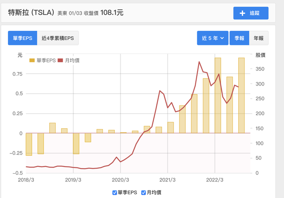Image resolution: width=284 pixels, height=198 pixels.
Task: Switch to 年報 annual tab
Action: (x=259, y=38)
